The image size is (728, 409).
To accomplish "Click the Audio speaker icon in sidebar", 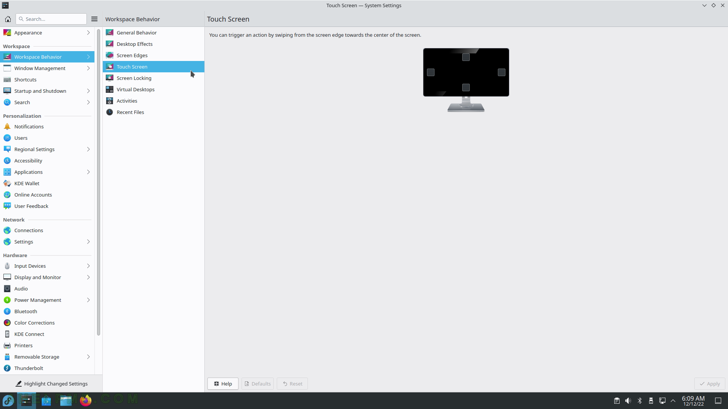I will [7, 289].
